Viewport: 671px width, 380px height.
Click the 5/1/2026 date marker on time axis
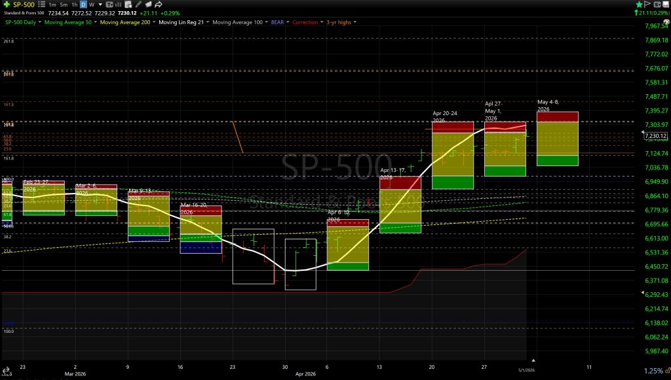526,370
